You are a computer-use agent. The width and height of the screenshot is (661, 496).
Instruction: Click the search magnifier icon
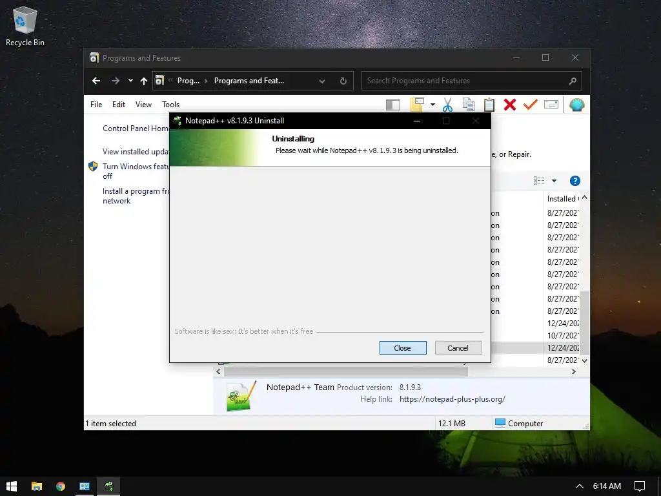click(x=573, y=81)
